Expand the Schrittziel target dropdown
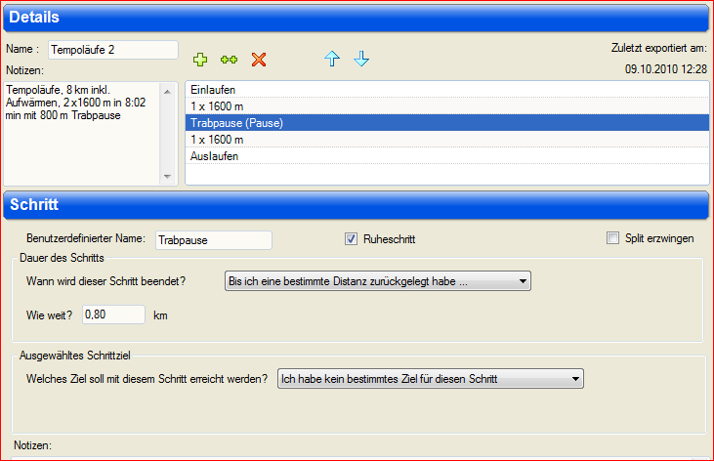 coord(430,379)
